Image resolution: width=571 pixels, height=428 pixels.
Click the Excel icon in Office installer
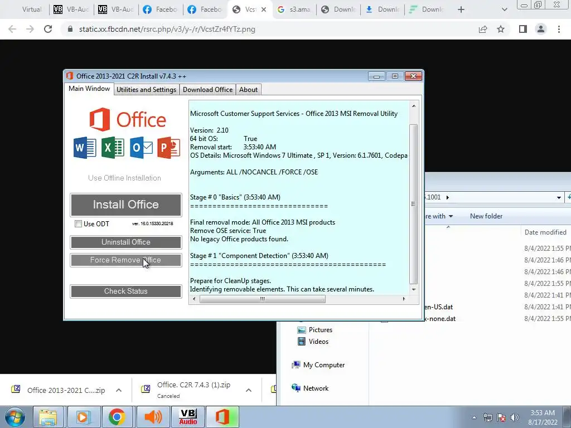pos(113,147)
